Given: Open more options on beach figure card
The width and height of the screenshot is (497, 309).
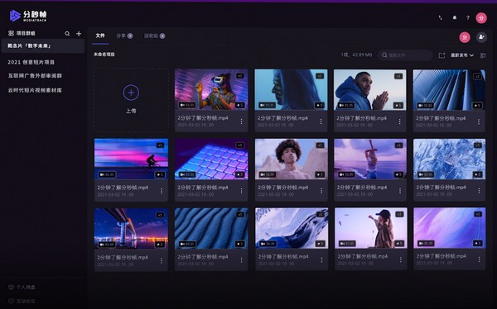Looking at the screenshot, I should [400, 191].
